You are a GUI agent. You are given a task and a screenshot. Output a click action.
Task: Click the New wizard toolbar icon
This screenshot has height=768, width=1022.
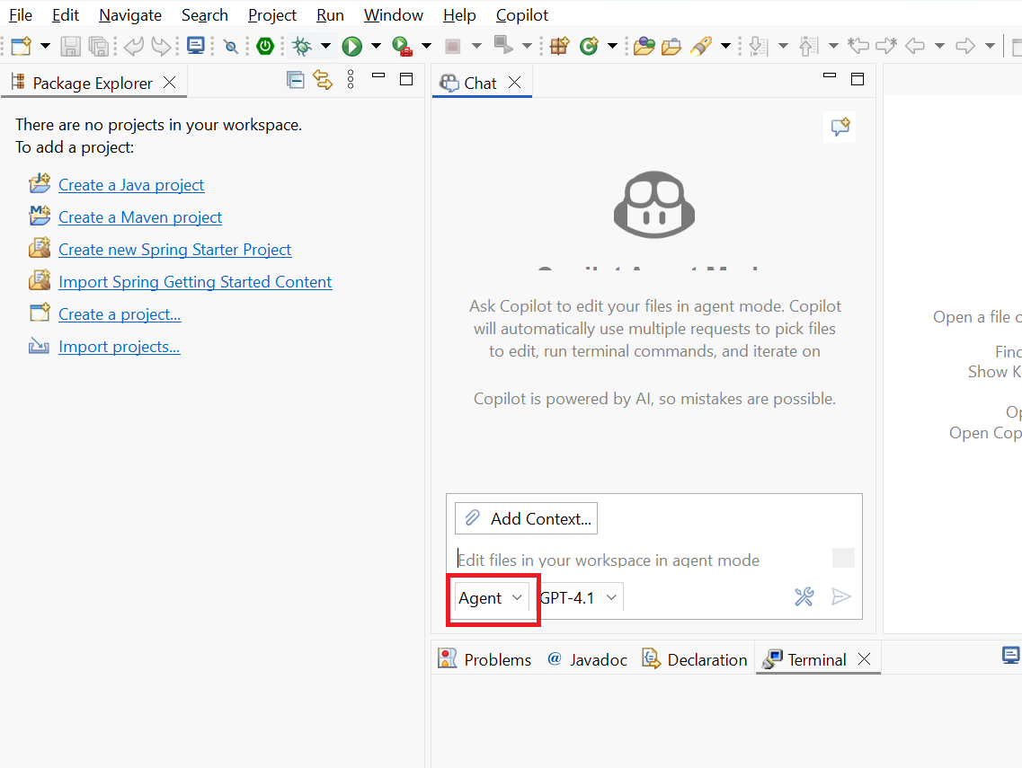[21, 46]
